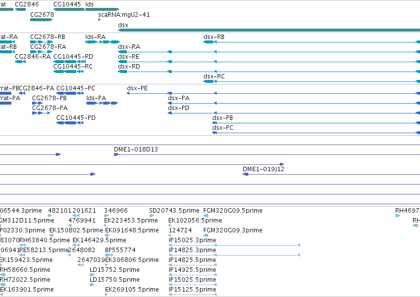Viewport: 420px width, 297px height.
Task: Click the dsx gene label
Action: (123, 25)
